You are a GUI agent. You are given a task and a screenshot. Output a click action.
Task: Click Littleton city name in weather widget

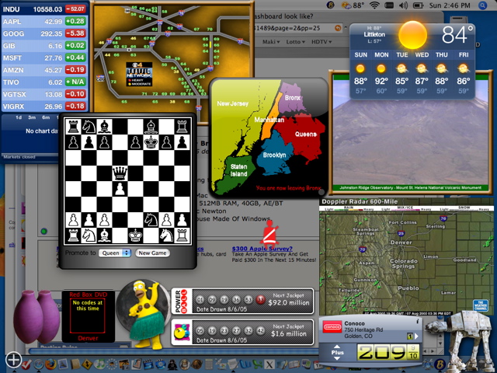[x=374, y=34]
